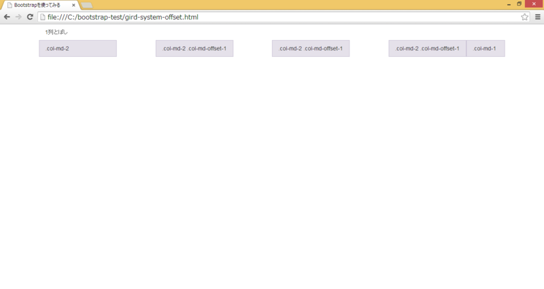Select the Bootstrapを使ってみる tab
Viewport: 544px width, 289px height.
41,5
